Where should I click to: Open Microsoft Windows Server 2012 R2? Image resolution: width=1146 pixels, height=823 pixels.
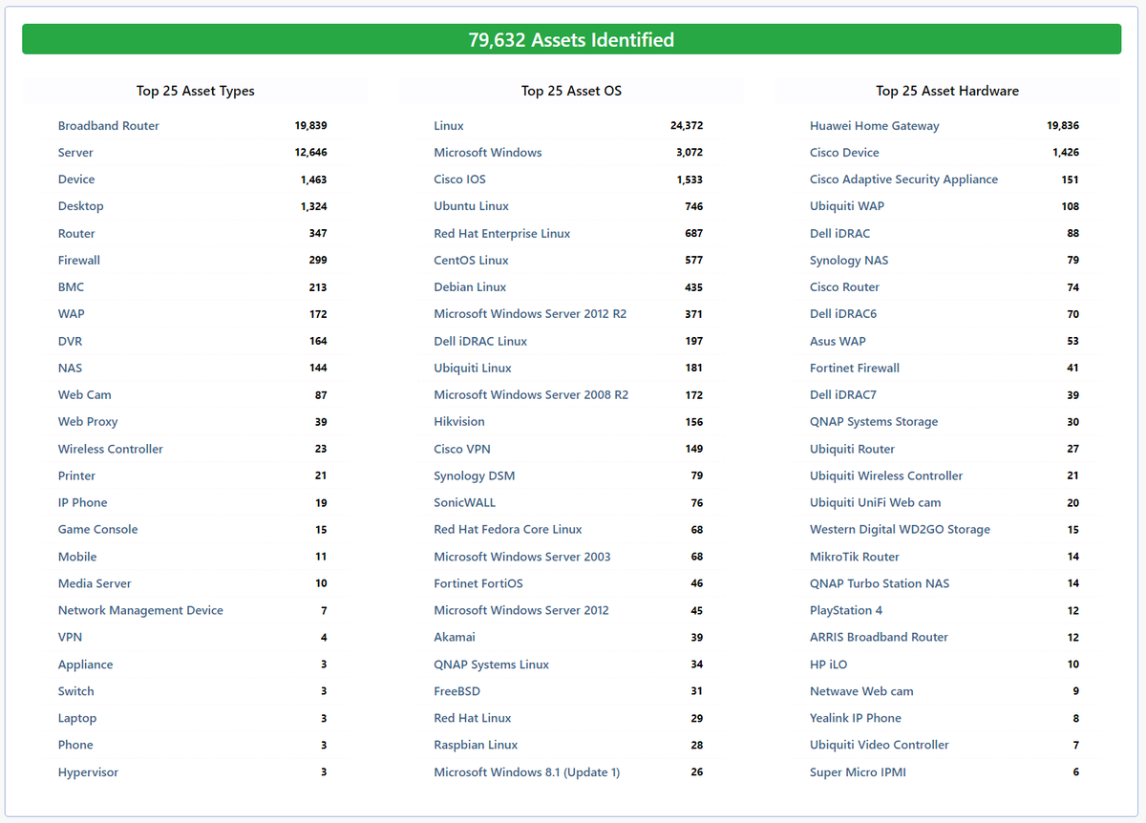point(531,314)
